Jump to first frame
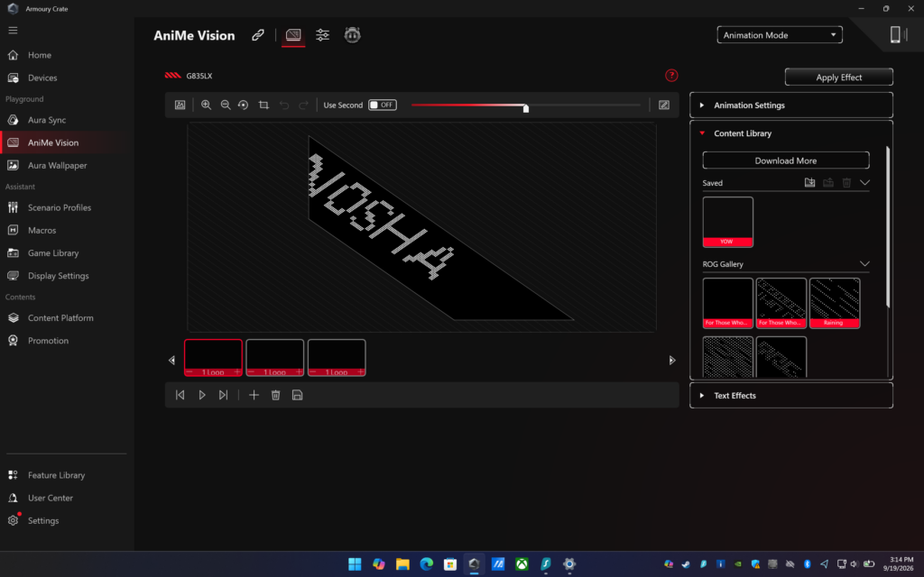 click(180, 395)
